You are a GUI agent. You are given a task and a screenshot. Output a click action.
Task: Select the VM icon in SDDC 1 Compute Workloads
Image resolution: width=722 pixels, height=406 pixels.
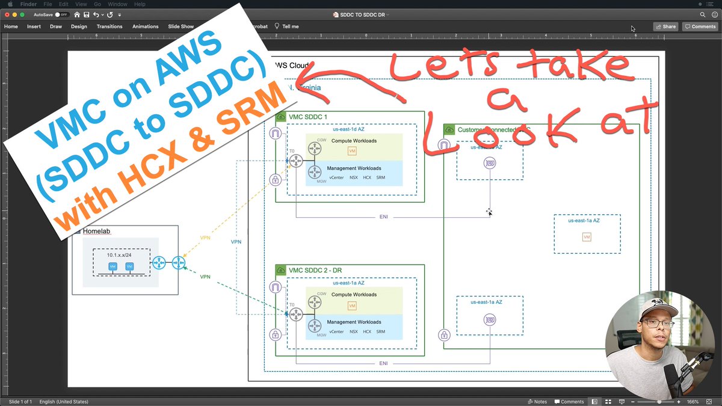353,150
